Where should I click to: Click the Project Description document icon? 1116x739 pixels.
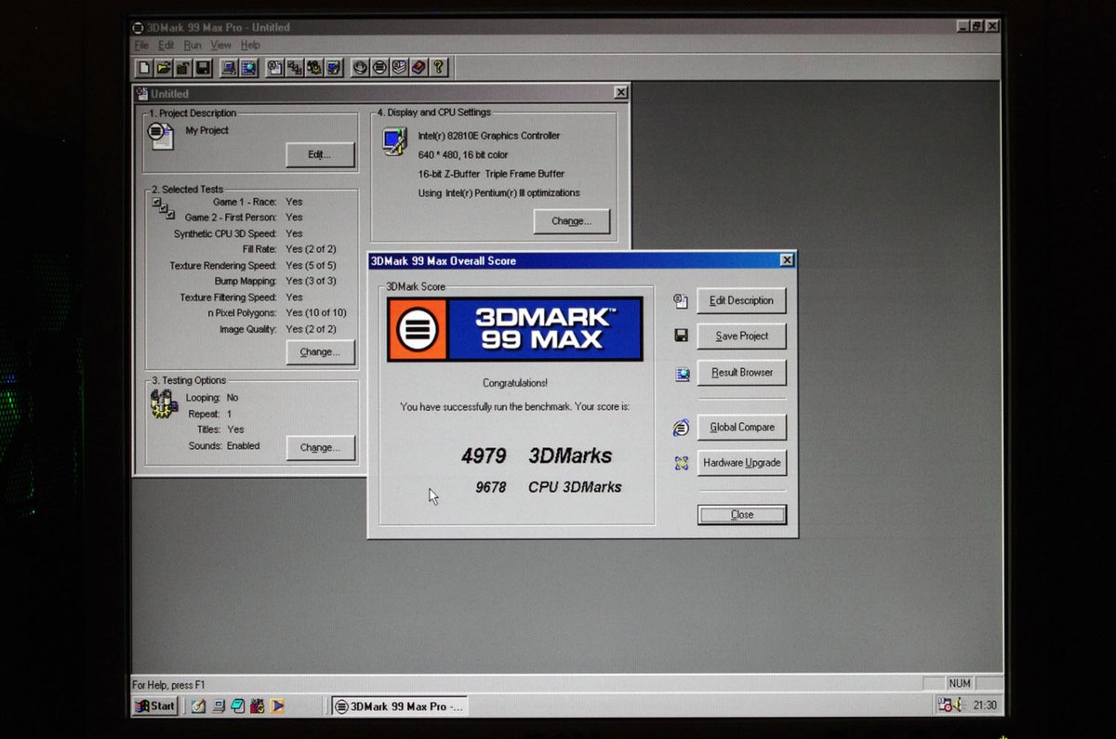click(160, 136)
